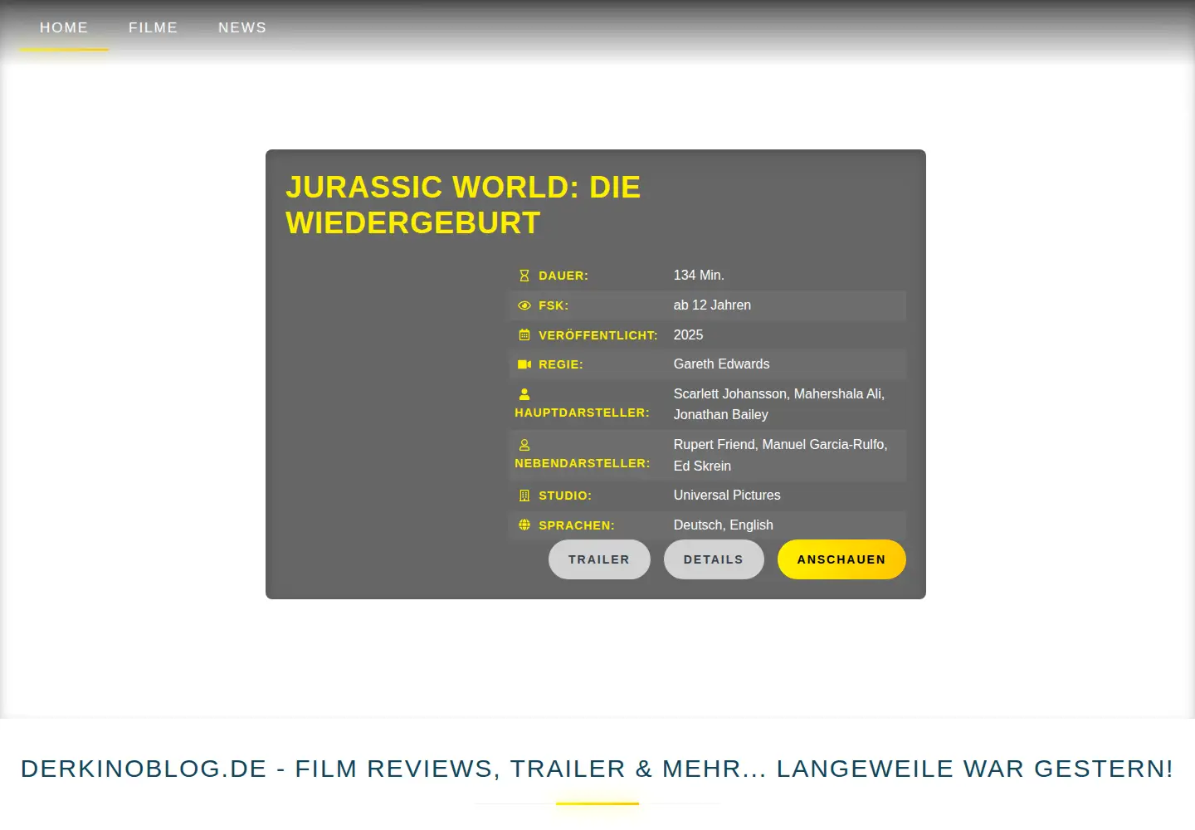Go to the Home menu item
Viewport: 1195px width, 830px height.
pyautogui.click(x=64, y=27)
